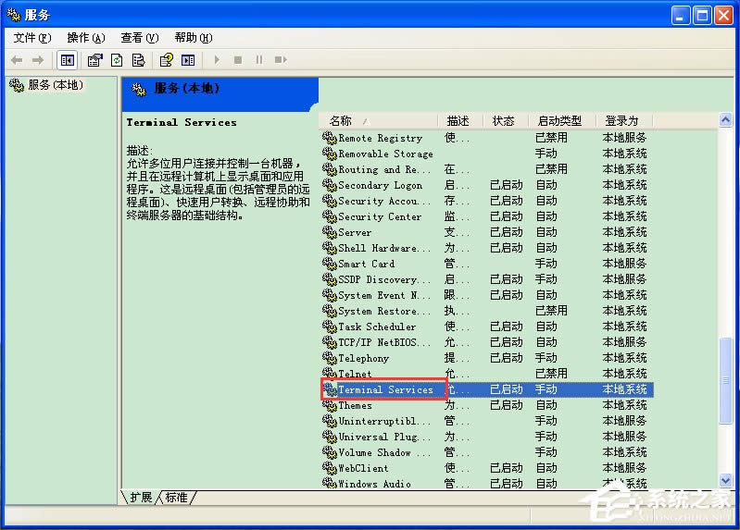Image resolution: width=740 pixels, height=530 pixels.
Task: Click the Restart Service toolbar icon
Action: (x=280, y=60)
